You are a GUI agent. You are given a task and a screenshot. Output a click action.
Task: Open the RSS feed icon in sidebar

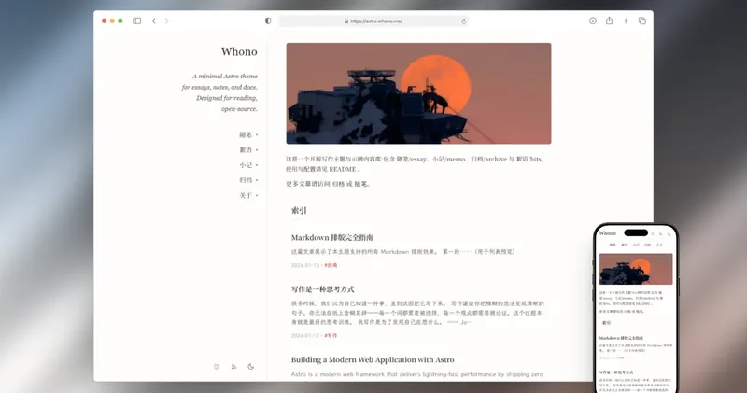pyautogui.click(x=233, y=366)
